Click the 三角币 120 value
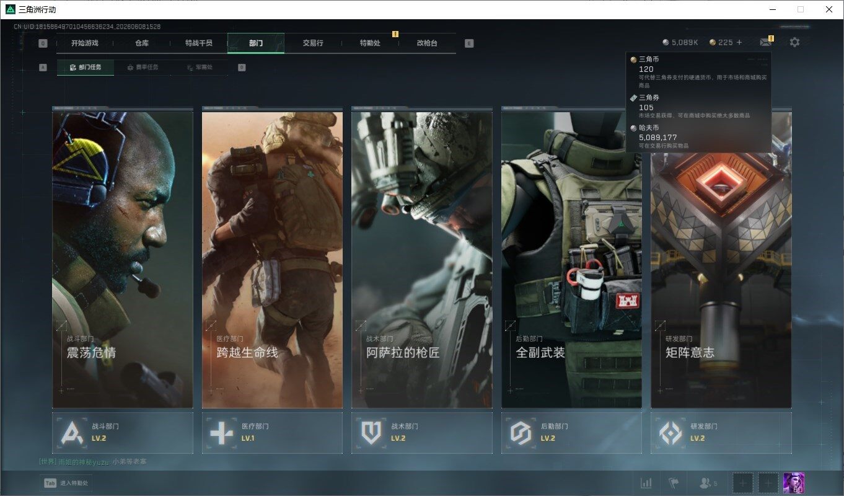Viewport: 844px width, 496px height. (x=646, y=69)
